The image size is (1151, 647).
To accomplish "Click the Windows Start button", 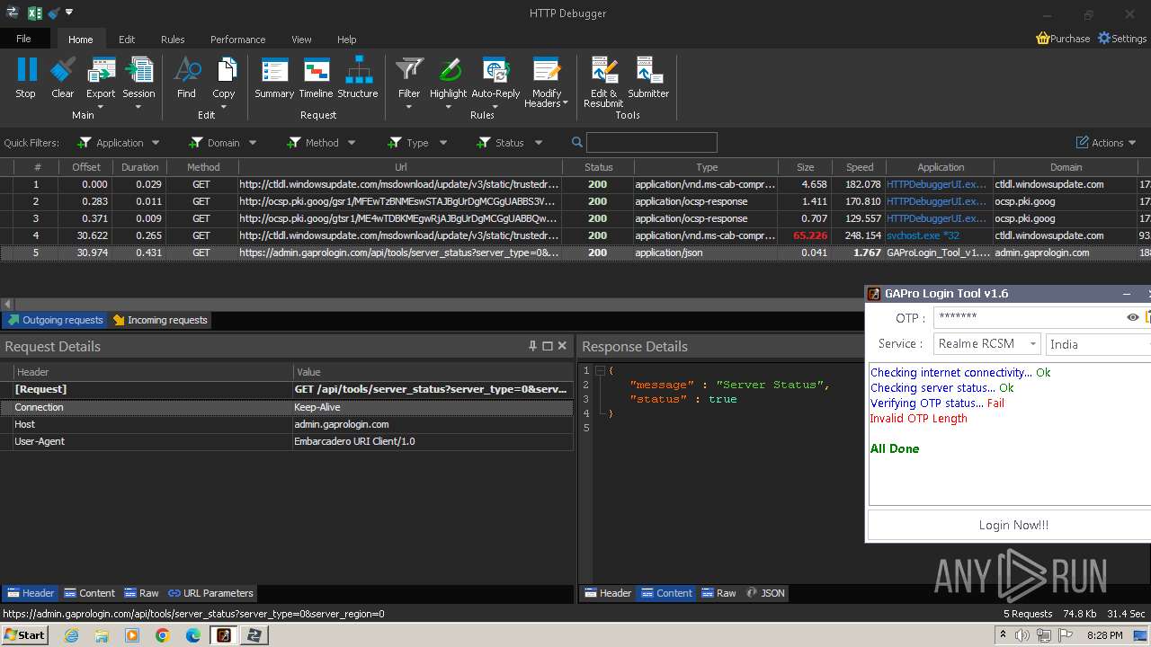I will tap(24, 634).
